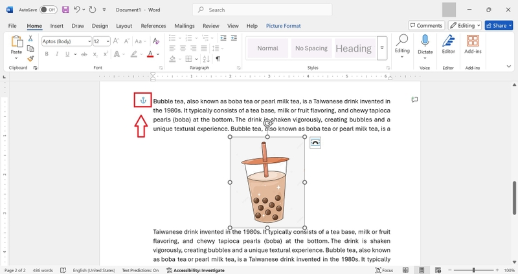Screen dimensions: 518x274
Task: Click the zoom slider handle
Action: pos(473,270)
